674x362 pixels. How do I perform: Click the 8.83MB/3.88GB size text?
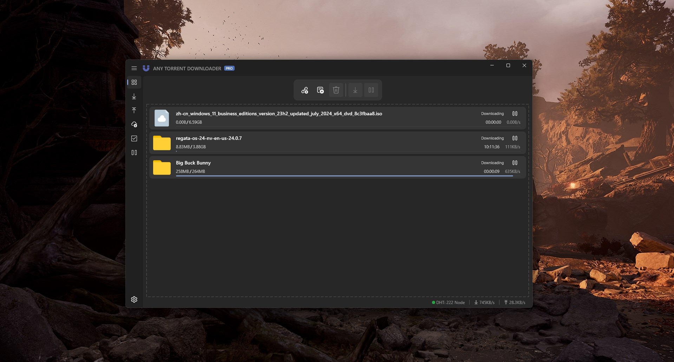tap(191, 147)
